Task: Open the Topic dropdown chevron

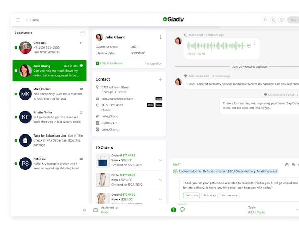Action: (x=297, y=210)
